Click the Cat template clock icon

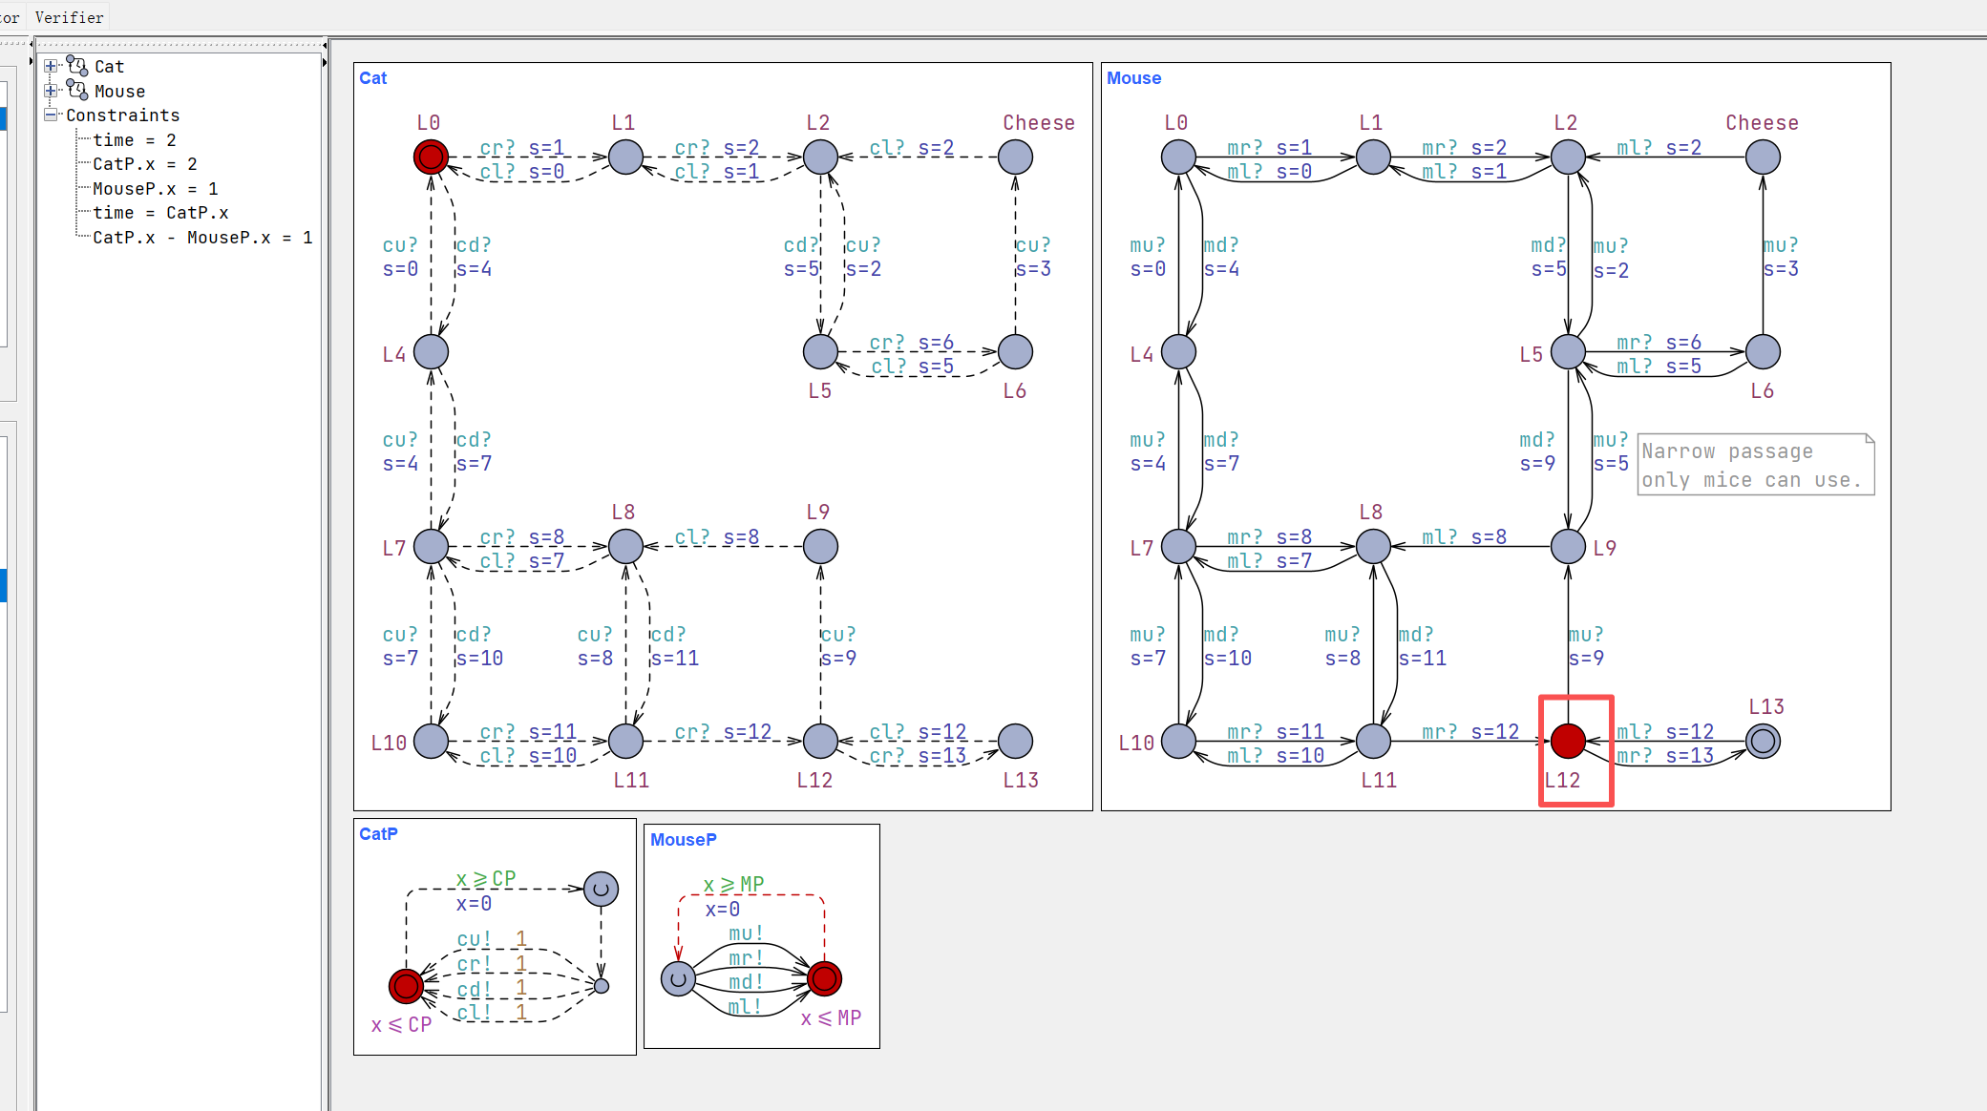click(x=77, y=66)
